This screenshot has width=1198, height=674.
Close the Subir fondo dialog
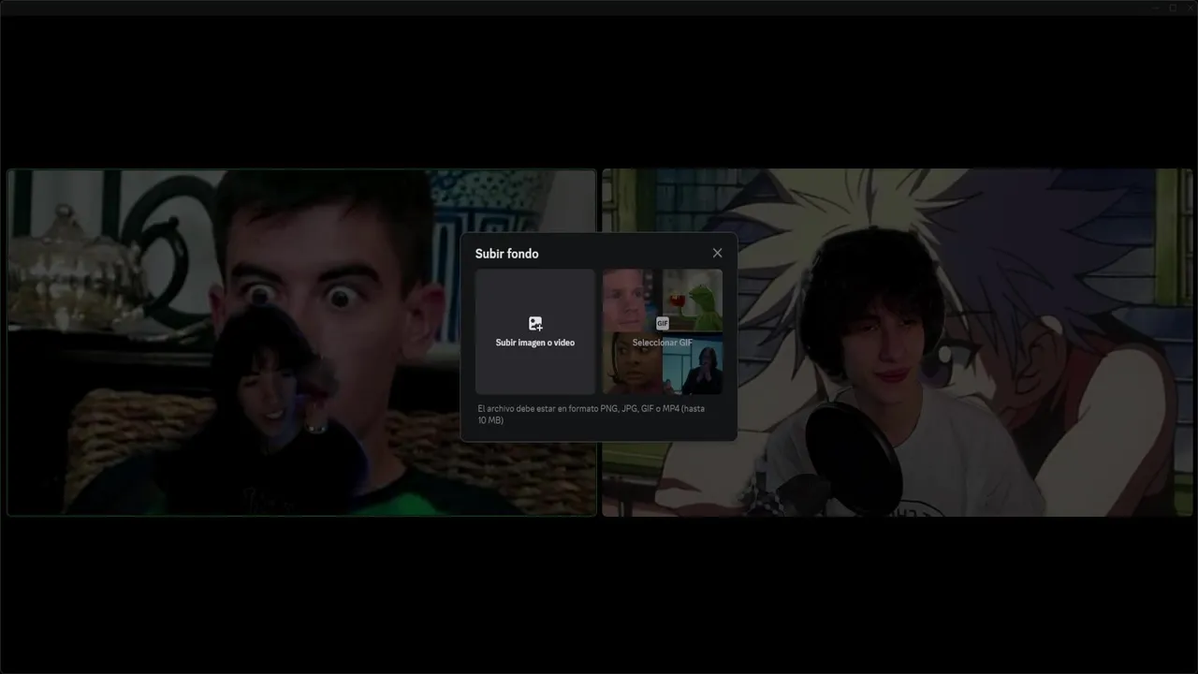point(717,253)
